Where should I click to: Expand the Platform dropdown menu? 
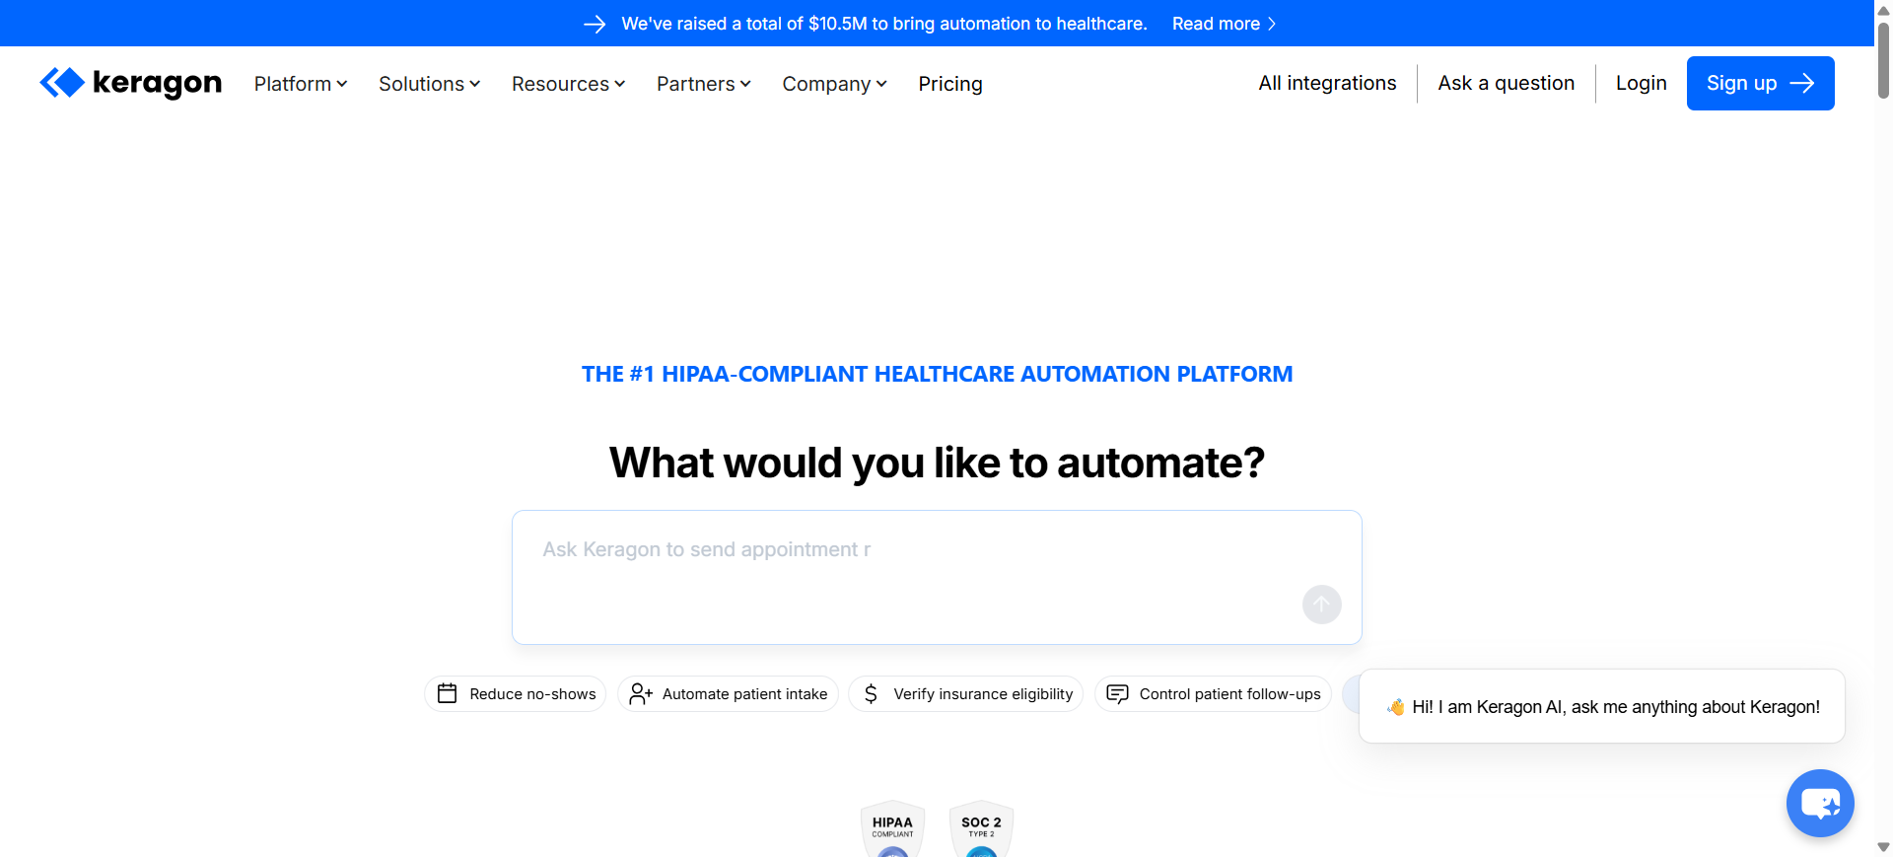301,84
